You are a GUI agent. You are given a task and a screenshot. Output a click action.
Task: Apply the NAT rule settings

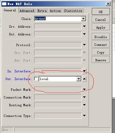(x=101, y=27)
